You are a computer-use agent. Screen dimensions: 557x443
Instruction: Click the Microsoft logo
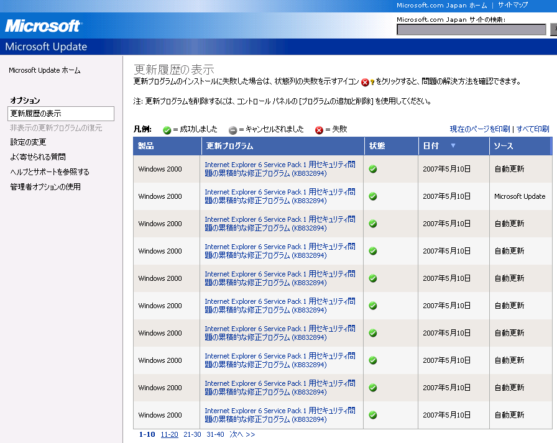click(43, 26)
